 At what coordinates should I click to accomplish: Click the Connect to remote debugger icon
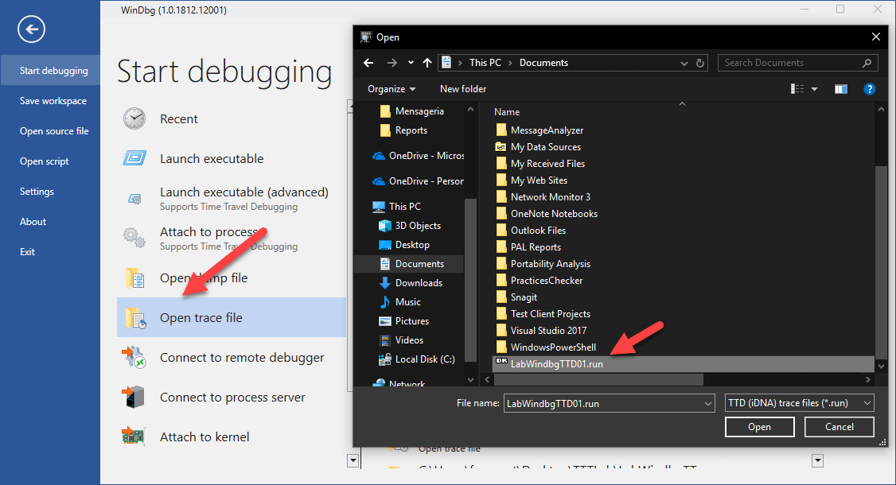(x=134, y=357)
